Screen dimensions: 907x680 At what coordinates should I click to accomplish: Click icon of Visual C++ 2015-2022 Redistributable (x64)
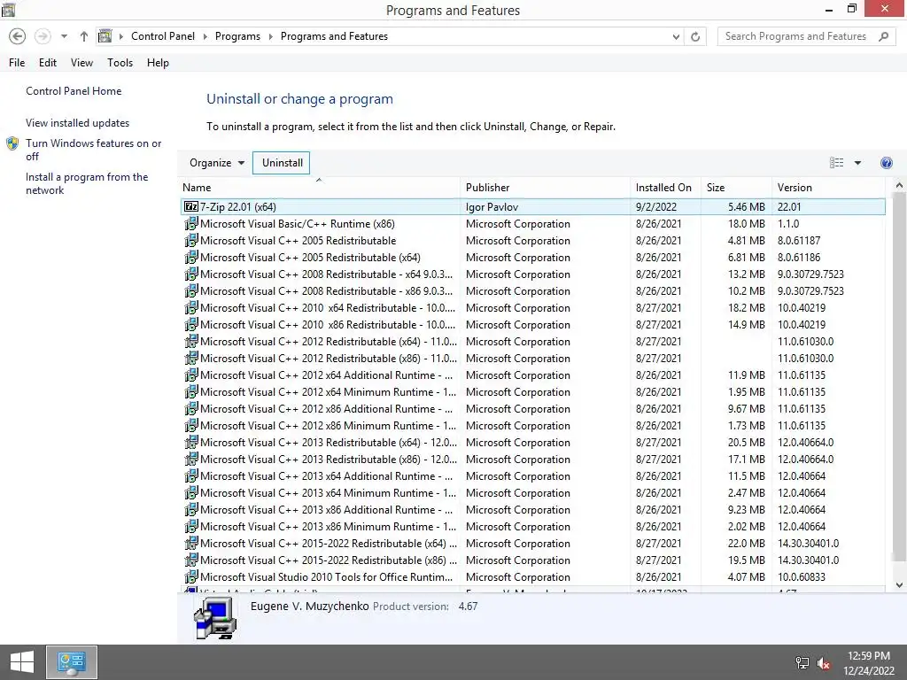[x=191, y=543]
